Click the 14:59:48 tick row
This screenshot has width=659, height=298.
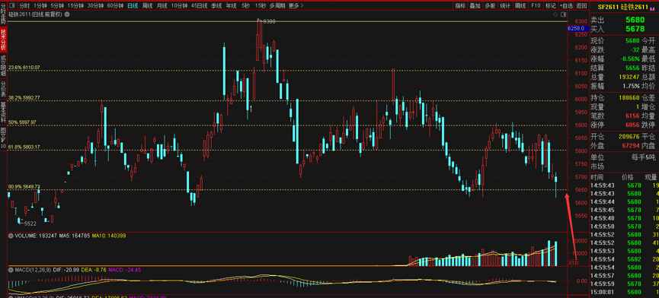coord(625,218)
